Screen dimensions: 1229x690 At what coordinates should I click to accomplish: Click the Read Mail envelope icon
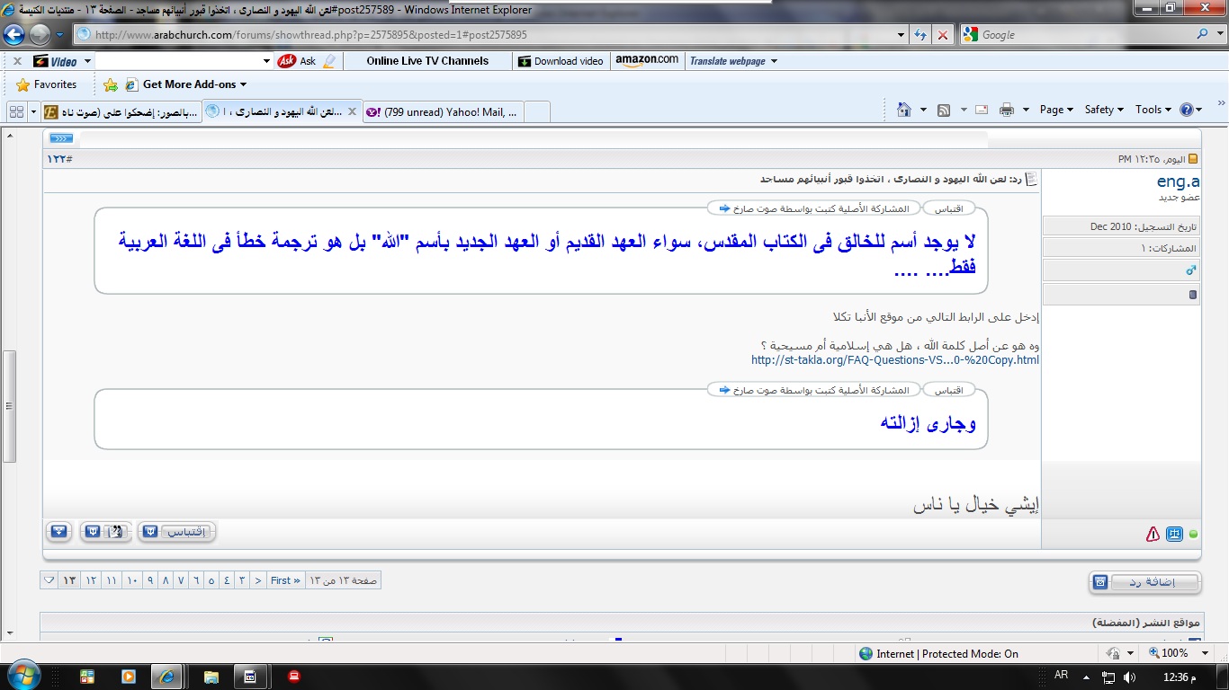[x=982, y=110]
